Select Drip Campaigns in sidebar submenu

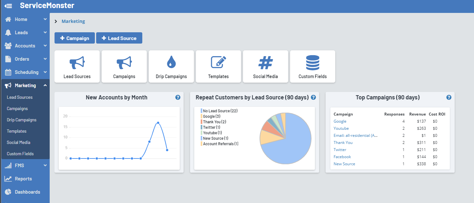pos(22,120)
